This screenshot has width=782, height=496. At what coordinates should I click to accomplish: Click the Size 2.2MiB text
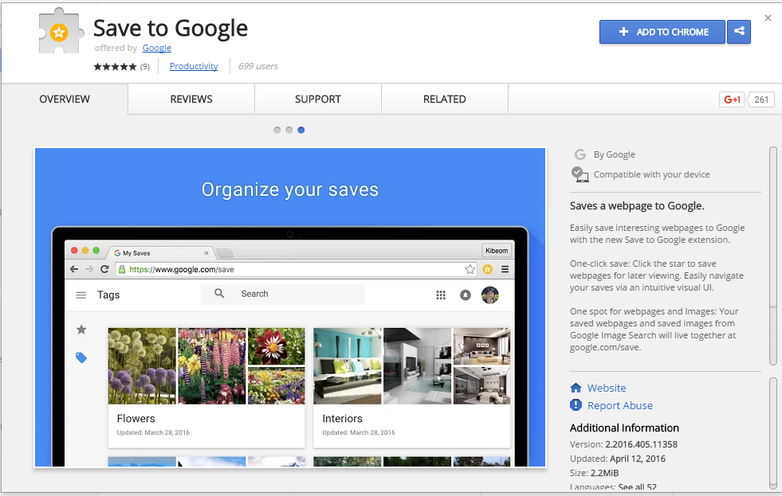tap(594, 473)
